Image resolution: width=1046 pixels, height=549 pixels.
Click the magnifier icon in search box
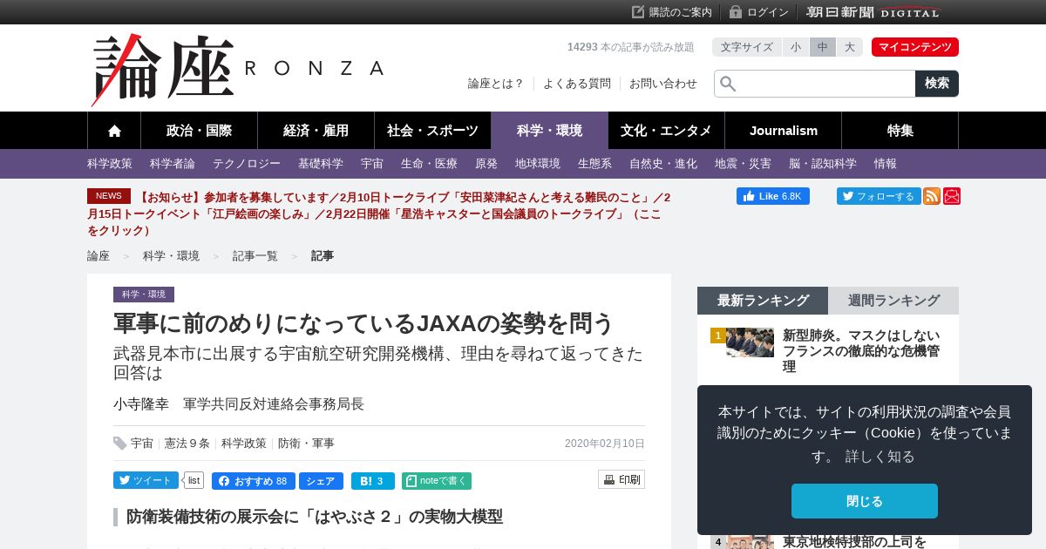[728, 84]
